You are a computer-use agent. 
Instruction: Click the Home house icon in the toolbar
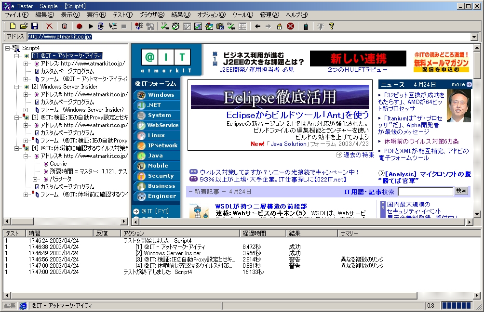(x=279, y=26)
